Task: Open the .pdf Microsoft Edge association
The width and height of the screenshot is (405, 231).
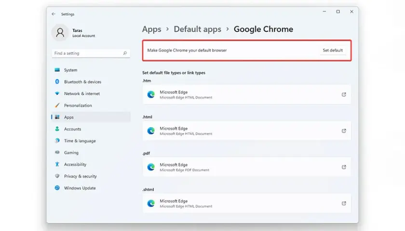Action: click(x=247, y=167)
